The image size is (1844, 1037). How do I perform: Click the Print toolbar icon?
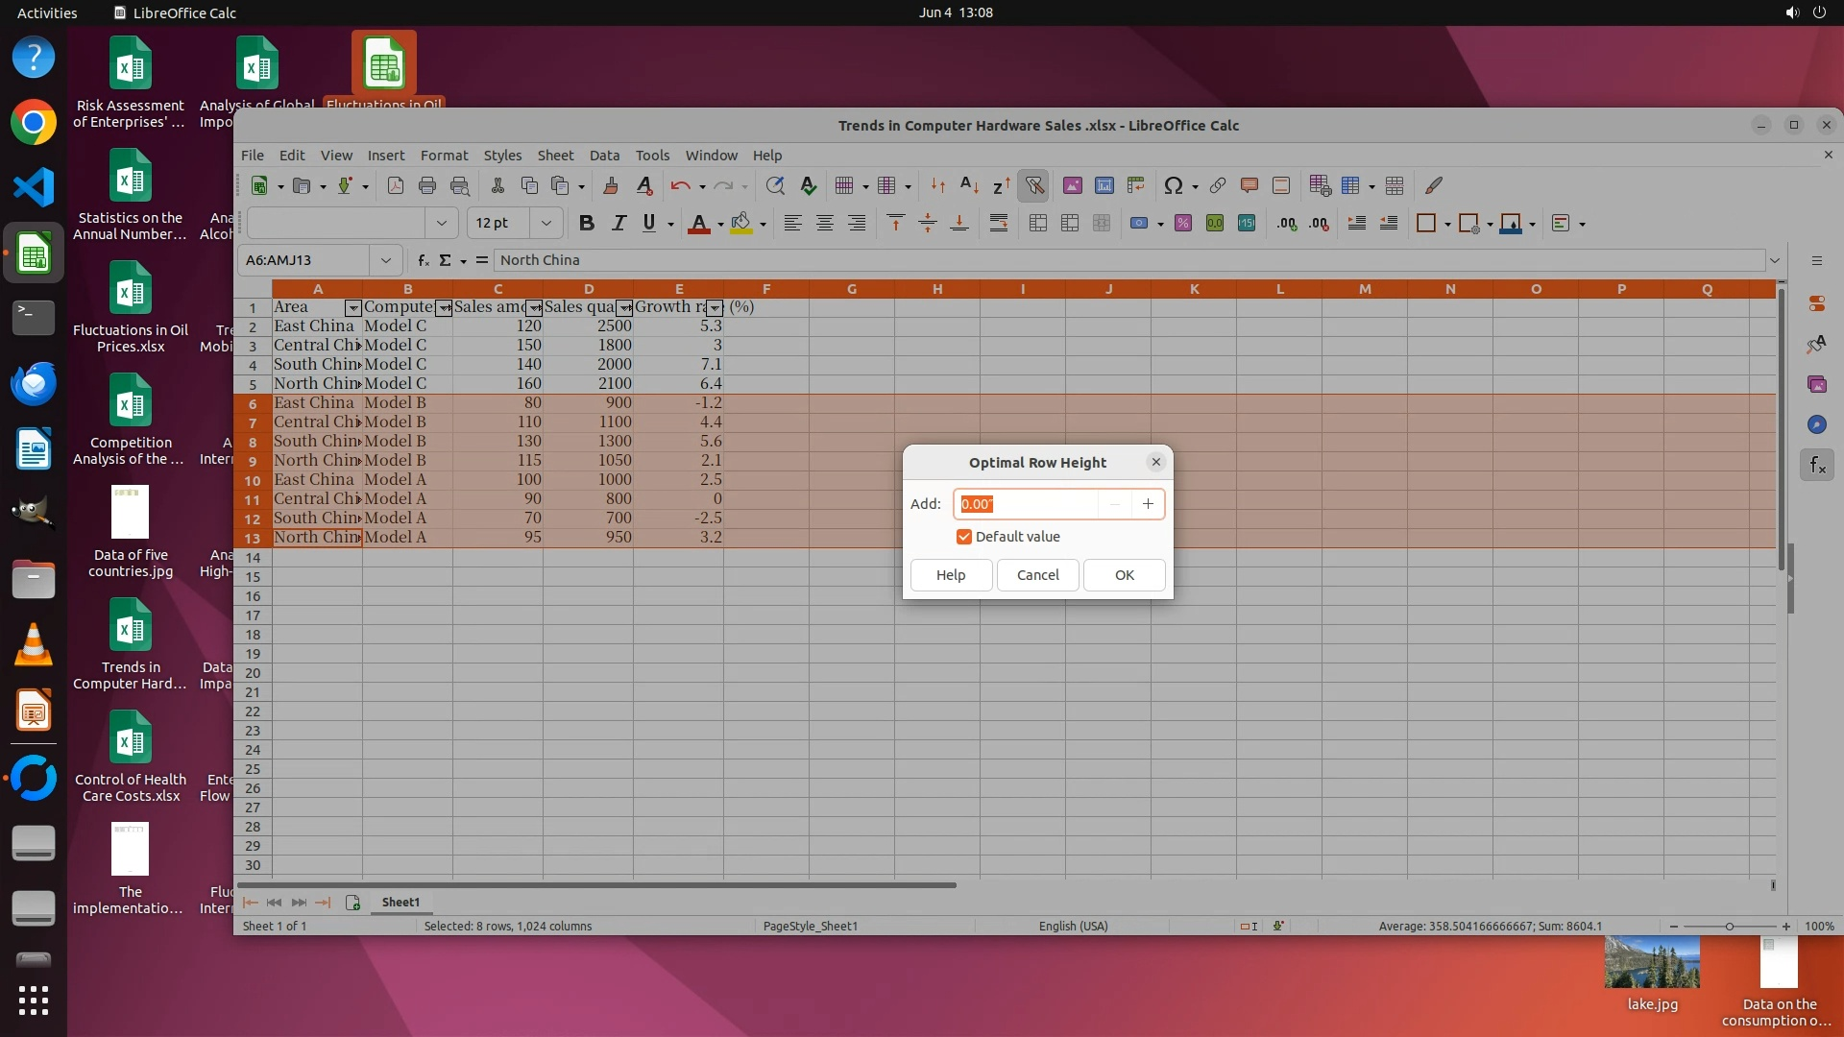pos(427,186)
